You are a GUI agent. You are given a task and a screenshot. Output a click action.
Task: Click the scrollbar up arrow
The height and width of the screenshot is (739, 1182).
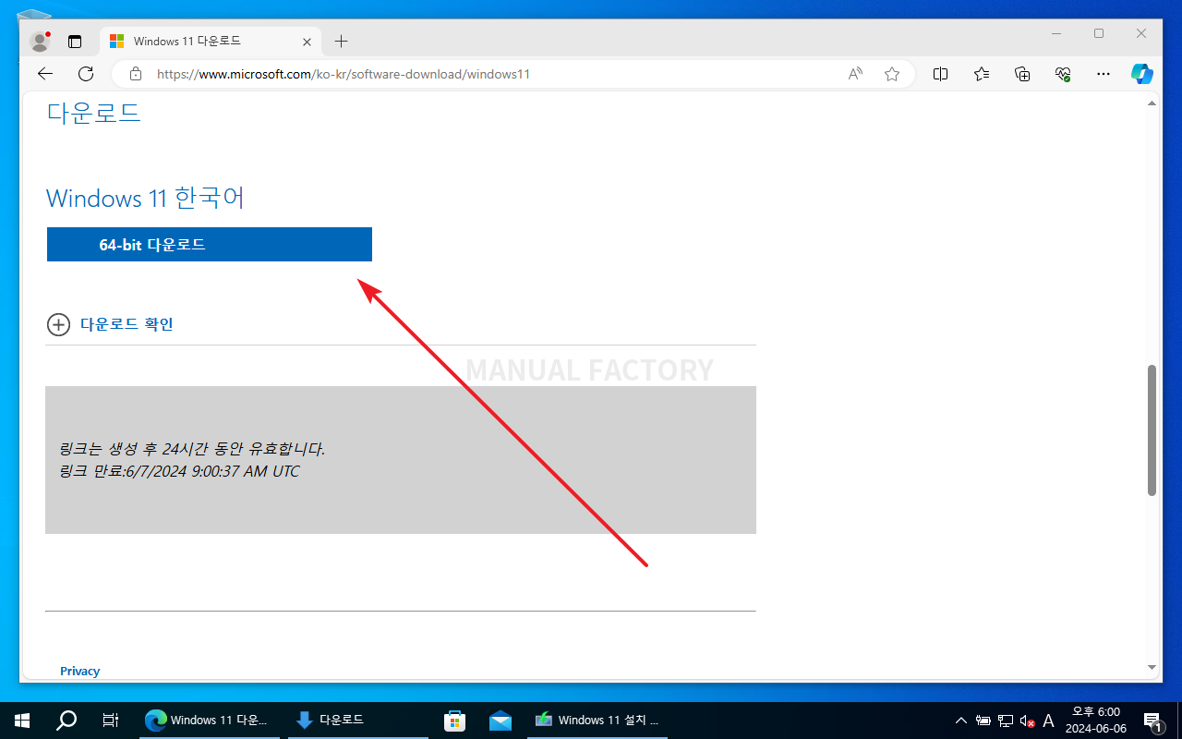click(1152, 103)
